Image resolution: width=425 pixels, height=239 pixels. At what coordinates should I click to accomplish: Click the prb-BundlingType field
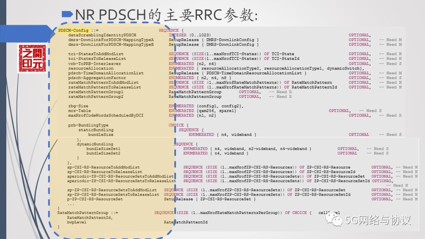point(88,125)
